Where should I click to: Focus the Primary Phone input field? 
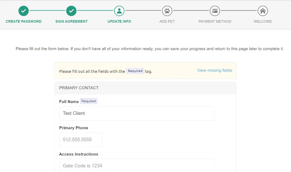click(x=81, y=139)
